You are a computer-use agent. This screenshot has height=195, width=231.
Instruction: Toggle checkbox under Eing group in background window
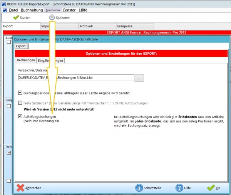click(9, 106)
